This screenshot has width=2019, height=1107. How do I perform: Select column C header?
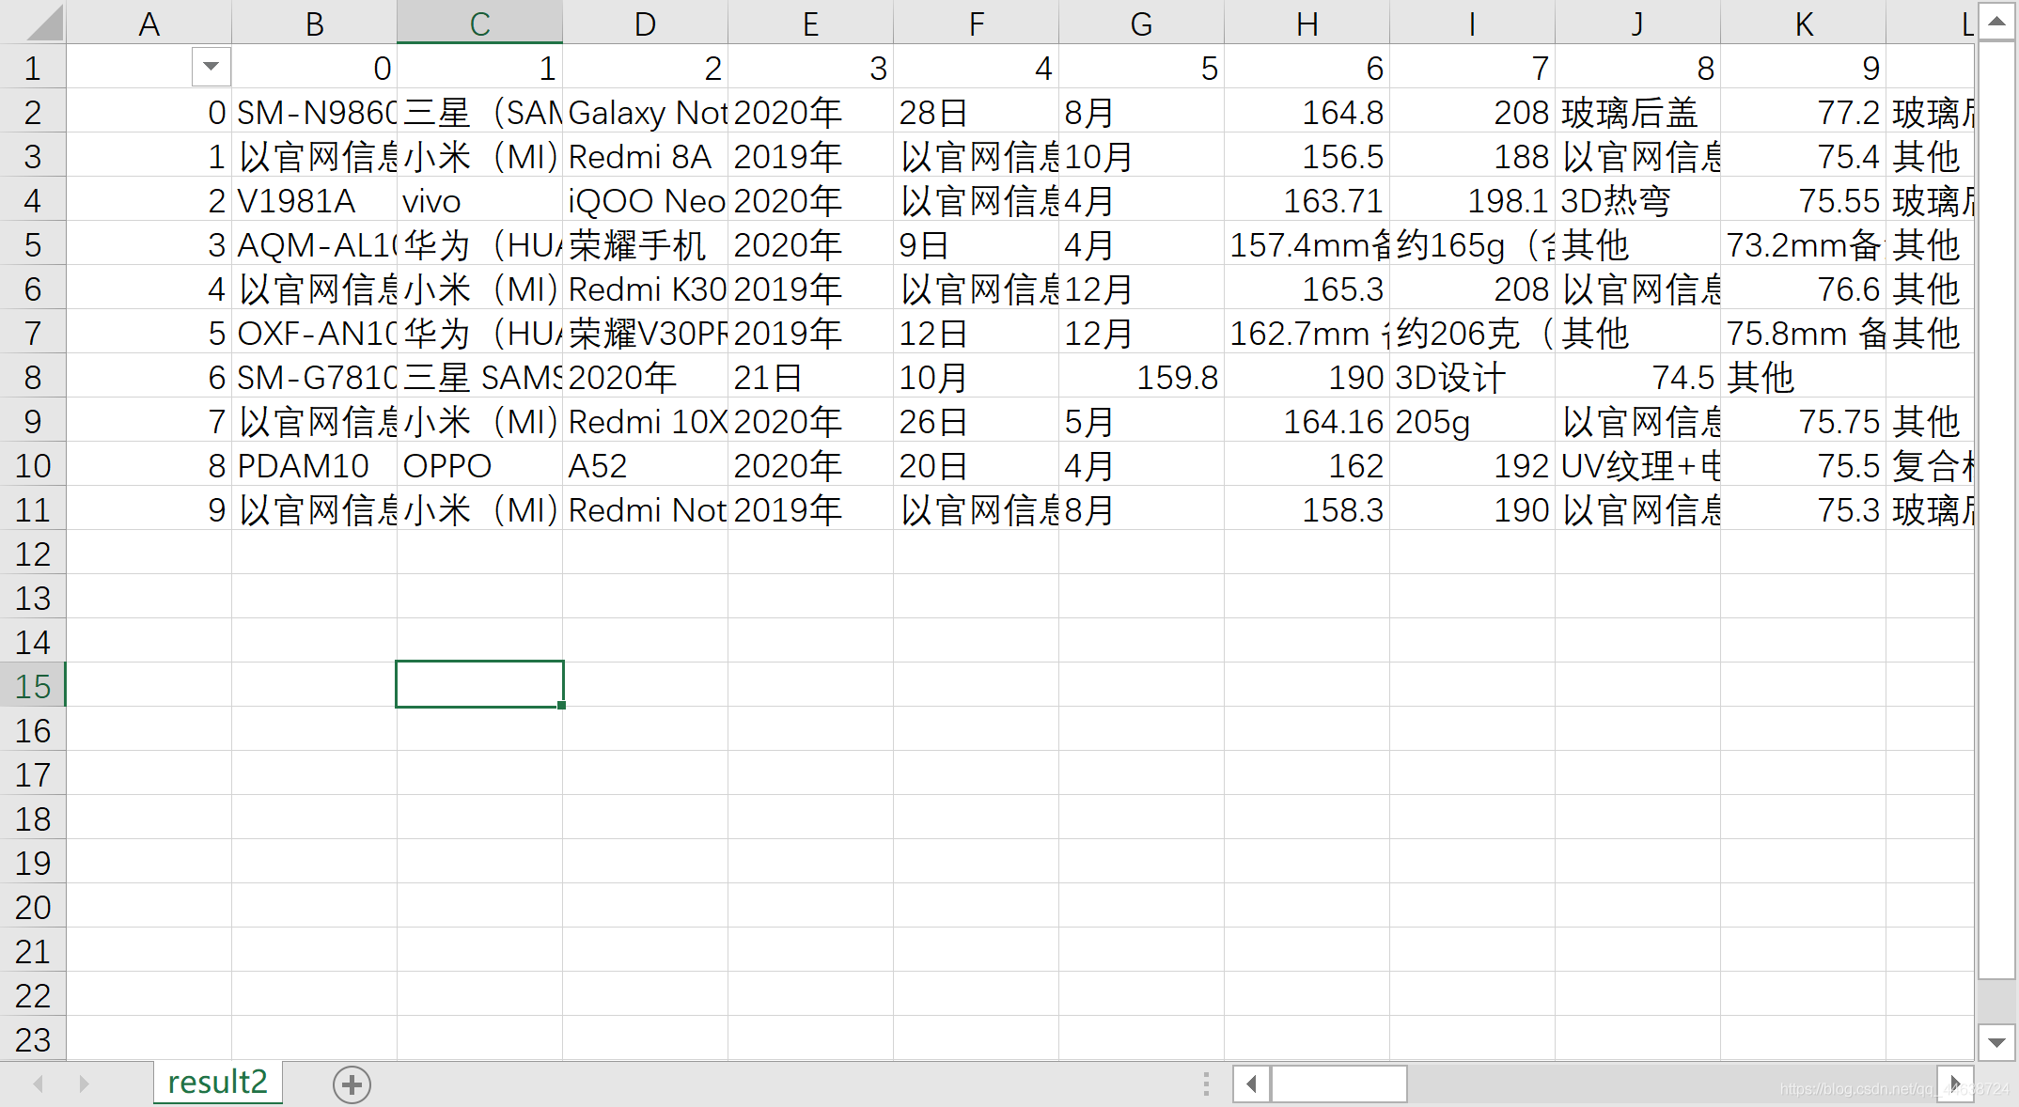click(x=479, y=23)
